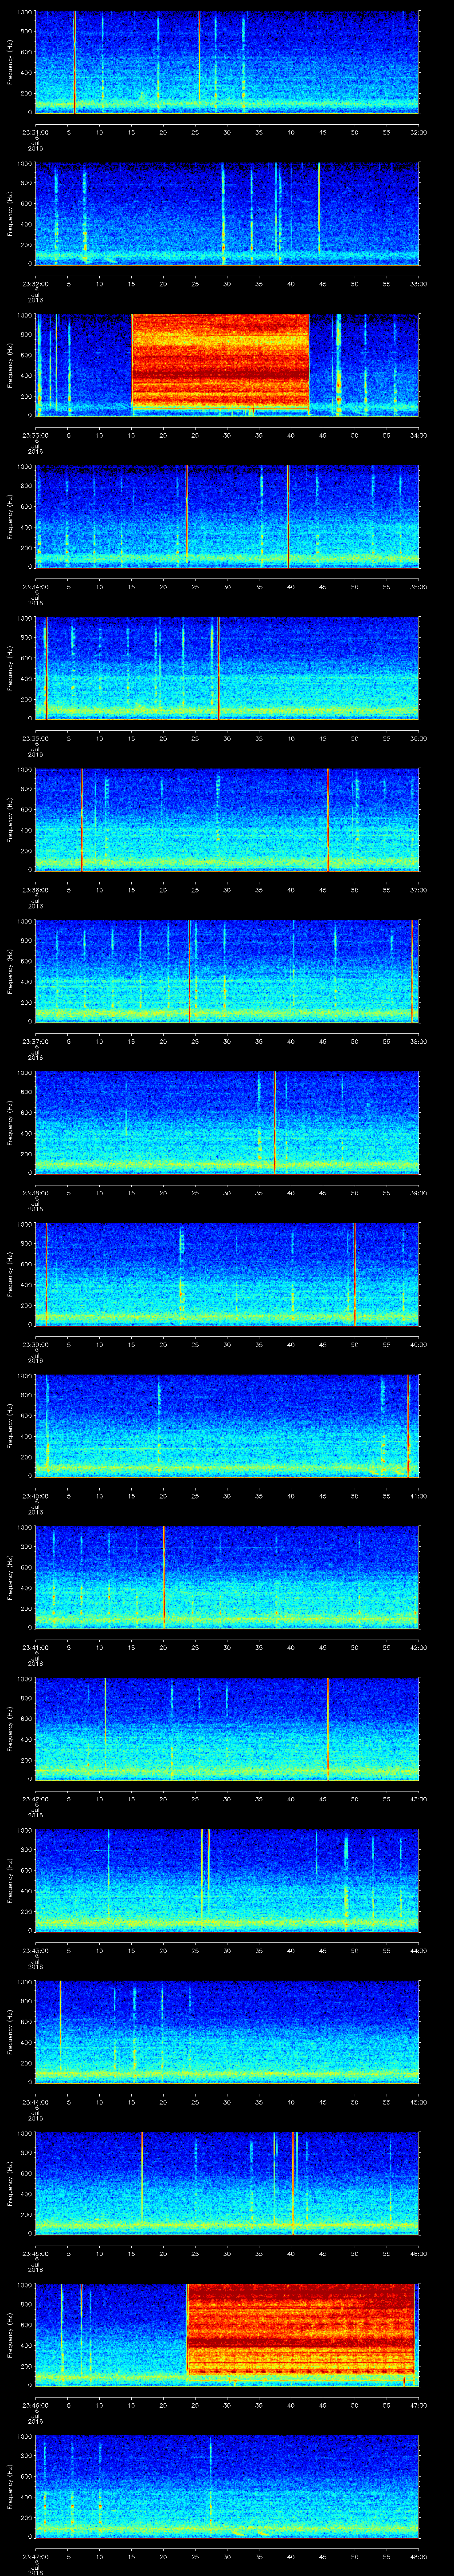Select the 23:43:00 time axis label
454x2576 pixels.
pos(36,1951)
